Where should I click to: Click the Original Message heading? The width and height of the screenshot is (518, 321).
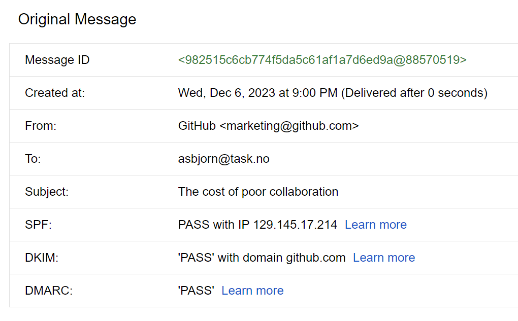coord(77,19)
